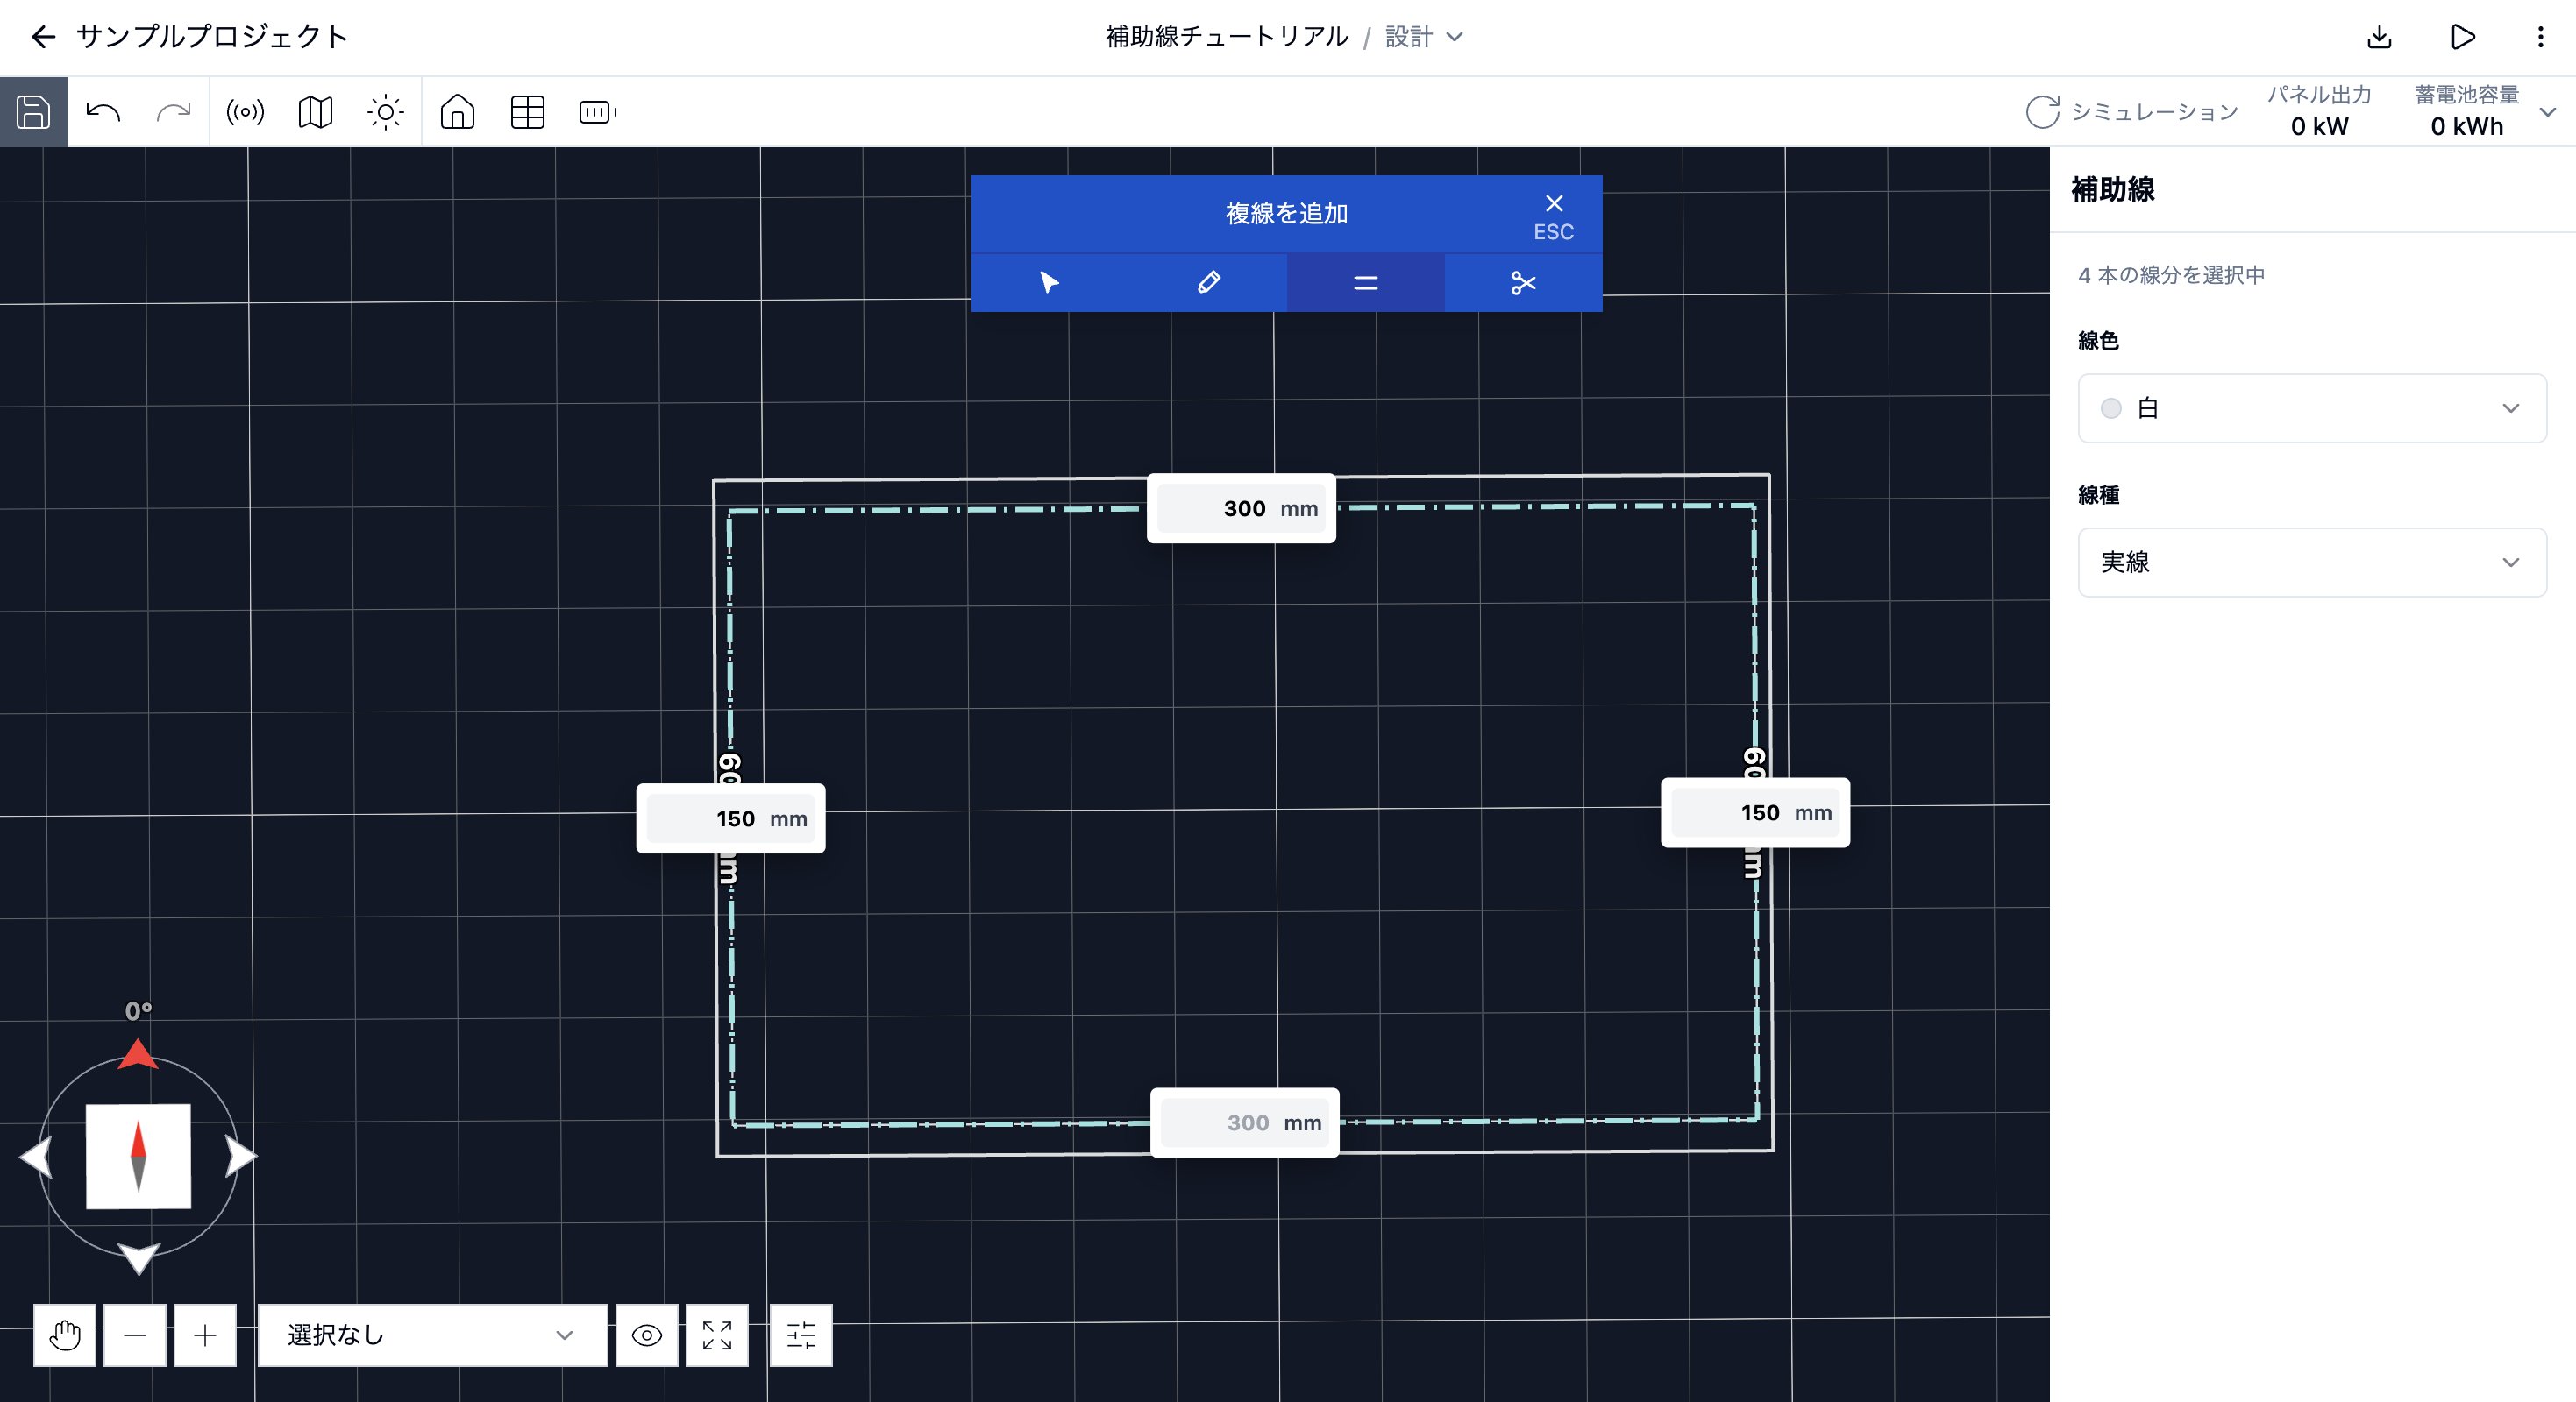Click the compass needle center square

point(138,1156)
